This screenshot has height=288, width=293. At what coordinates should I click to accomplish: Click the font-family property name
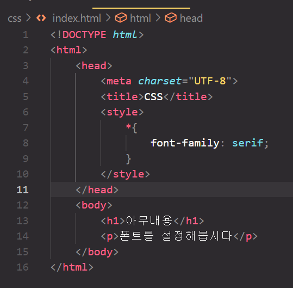point(185,143)
